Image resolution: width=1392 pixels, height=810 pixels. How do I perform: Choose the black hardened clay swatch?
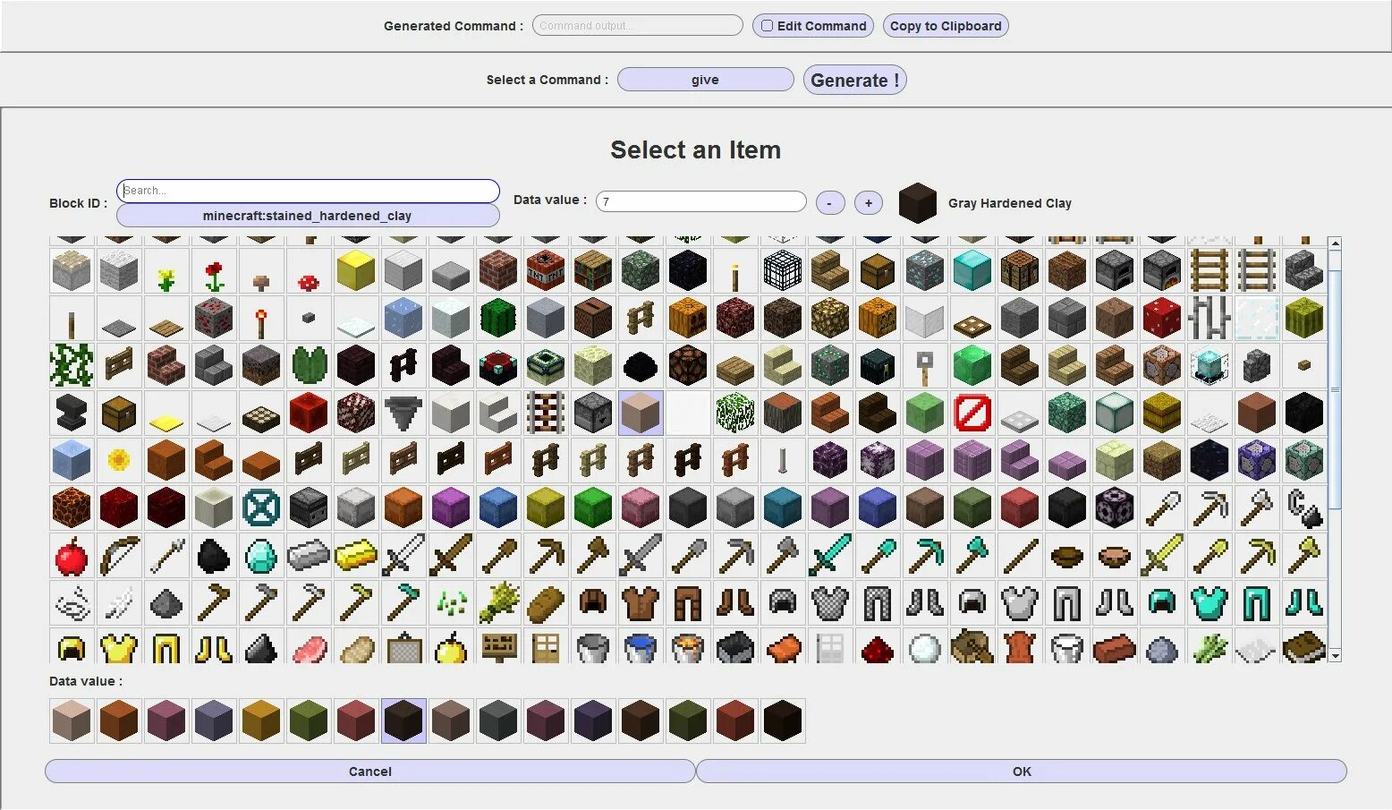point(783,720)
